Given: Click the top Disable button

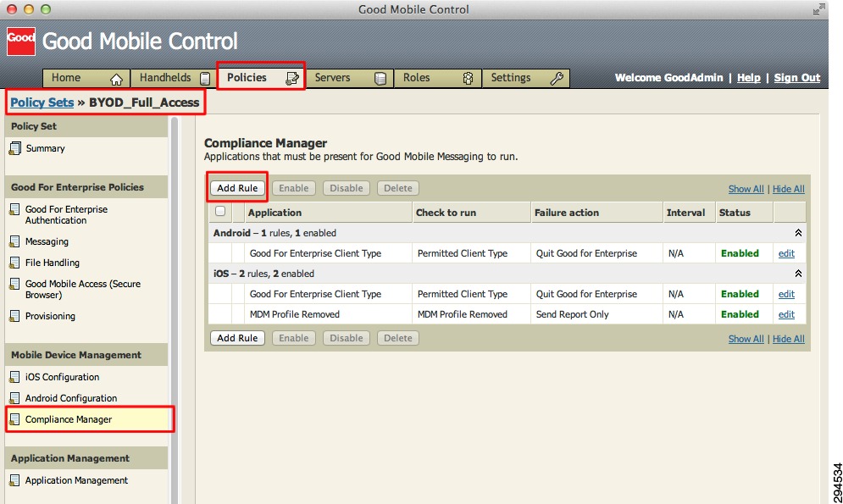Looking at the screenshot, I should point(347,188).
